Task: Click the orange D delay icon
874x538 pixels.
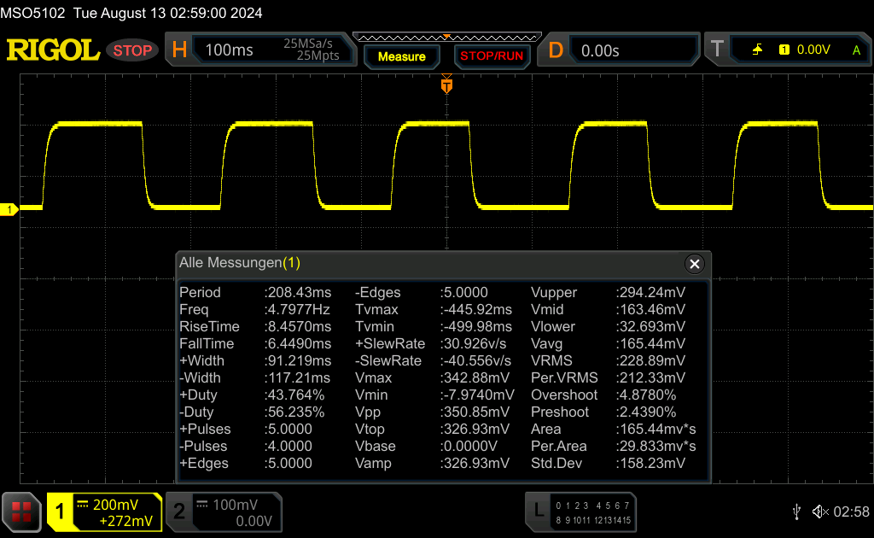Action: coord(556,50)
